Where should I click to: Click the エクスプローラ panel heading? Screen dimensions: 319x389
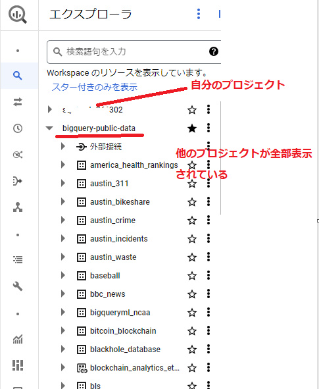pos(91,14)
